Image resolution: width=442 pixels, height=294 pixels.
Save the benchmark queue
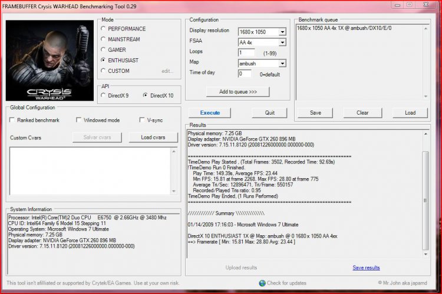[x=315, y=113]
